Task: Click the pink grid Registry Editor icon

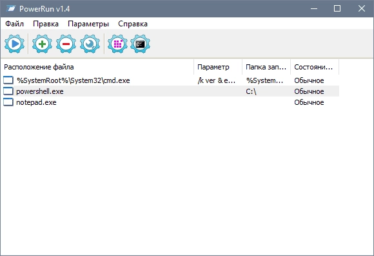Action: point(117,44)
